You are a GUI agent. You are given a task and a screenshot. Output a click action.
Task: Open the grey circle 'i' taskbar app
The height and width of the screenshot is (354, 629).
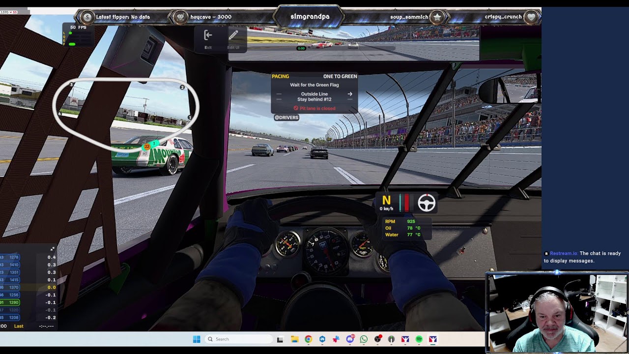pyautogui.click(x=391, y=339)
